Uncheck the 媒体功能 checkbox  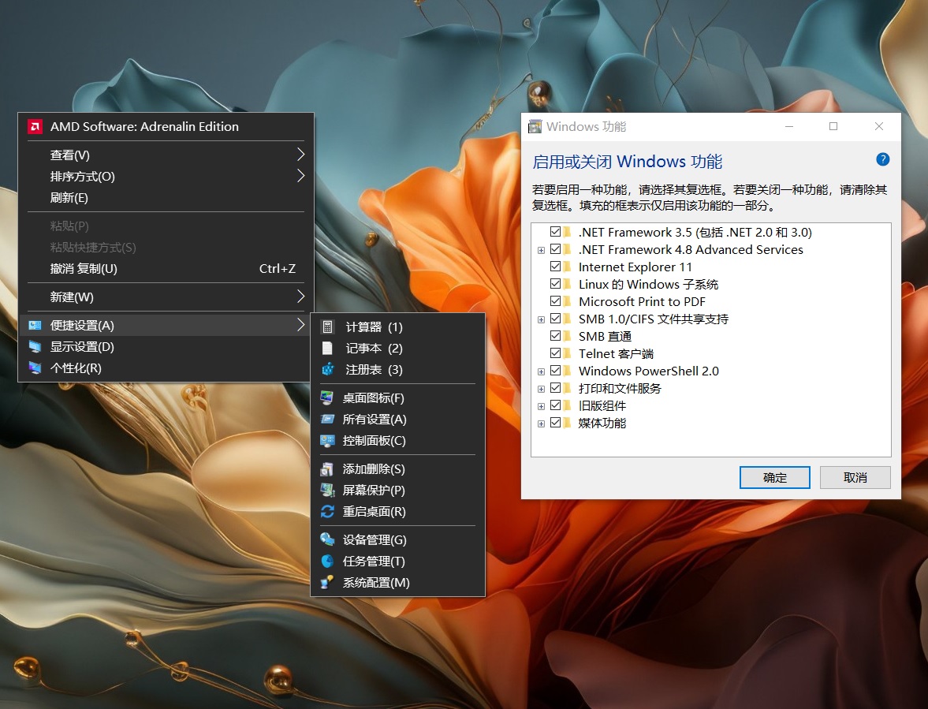point(555,423)
